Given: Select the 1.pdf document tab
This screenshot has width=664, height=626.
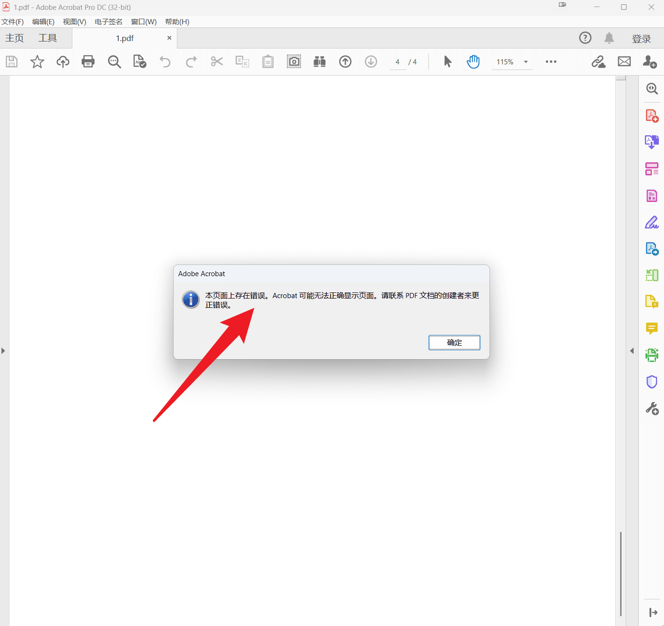Looking at the screenshot, I should coord(125,38).
